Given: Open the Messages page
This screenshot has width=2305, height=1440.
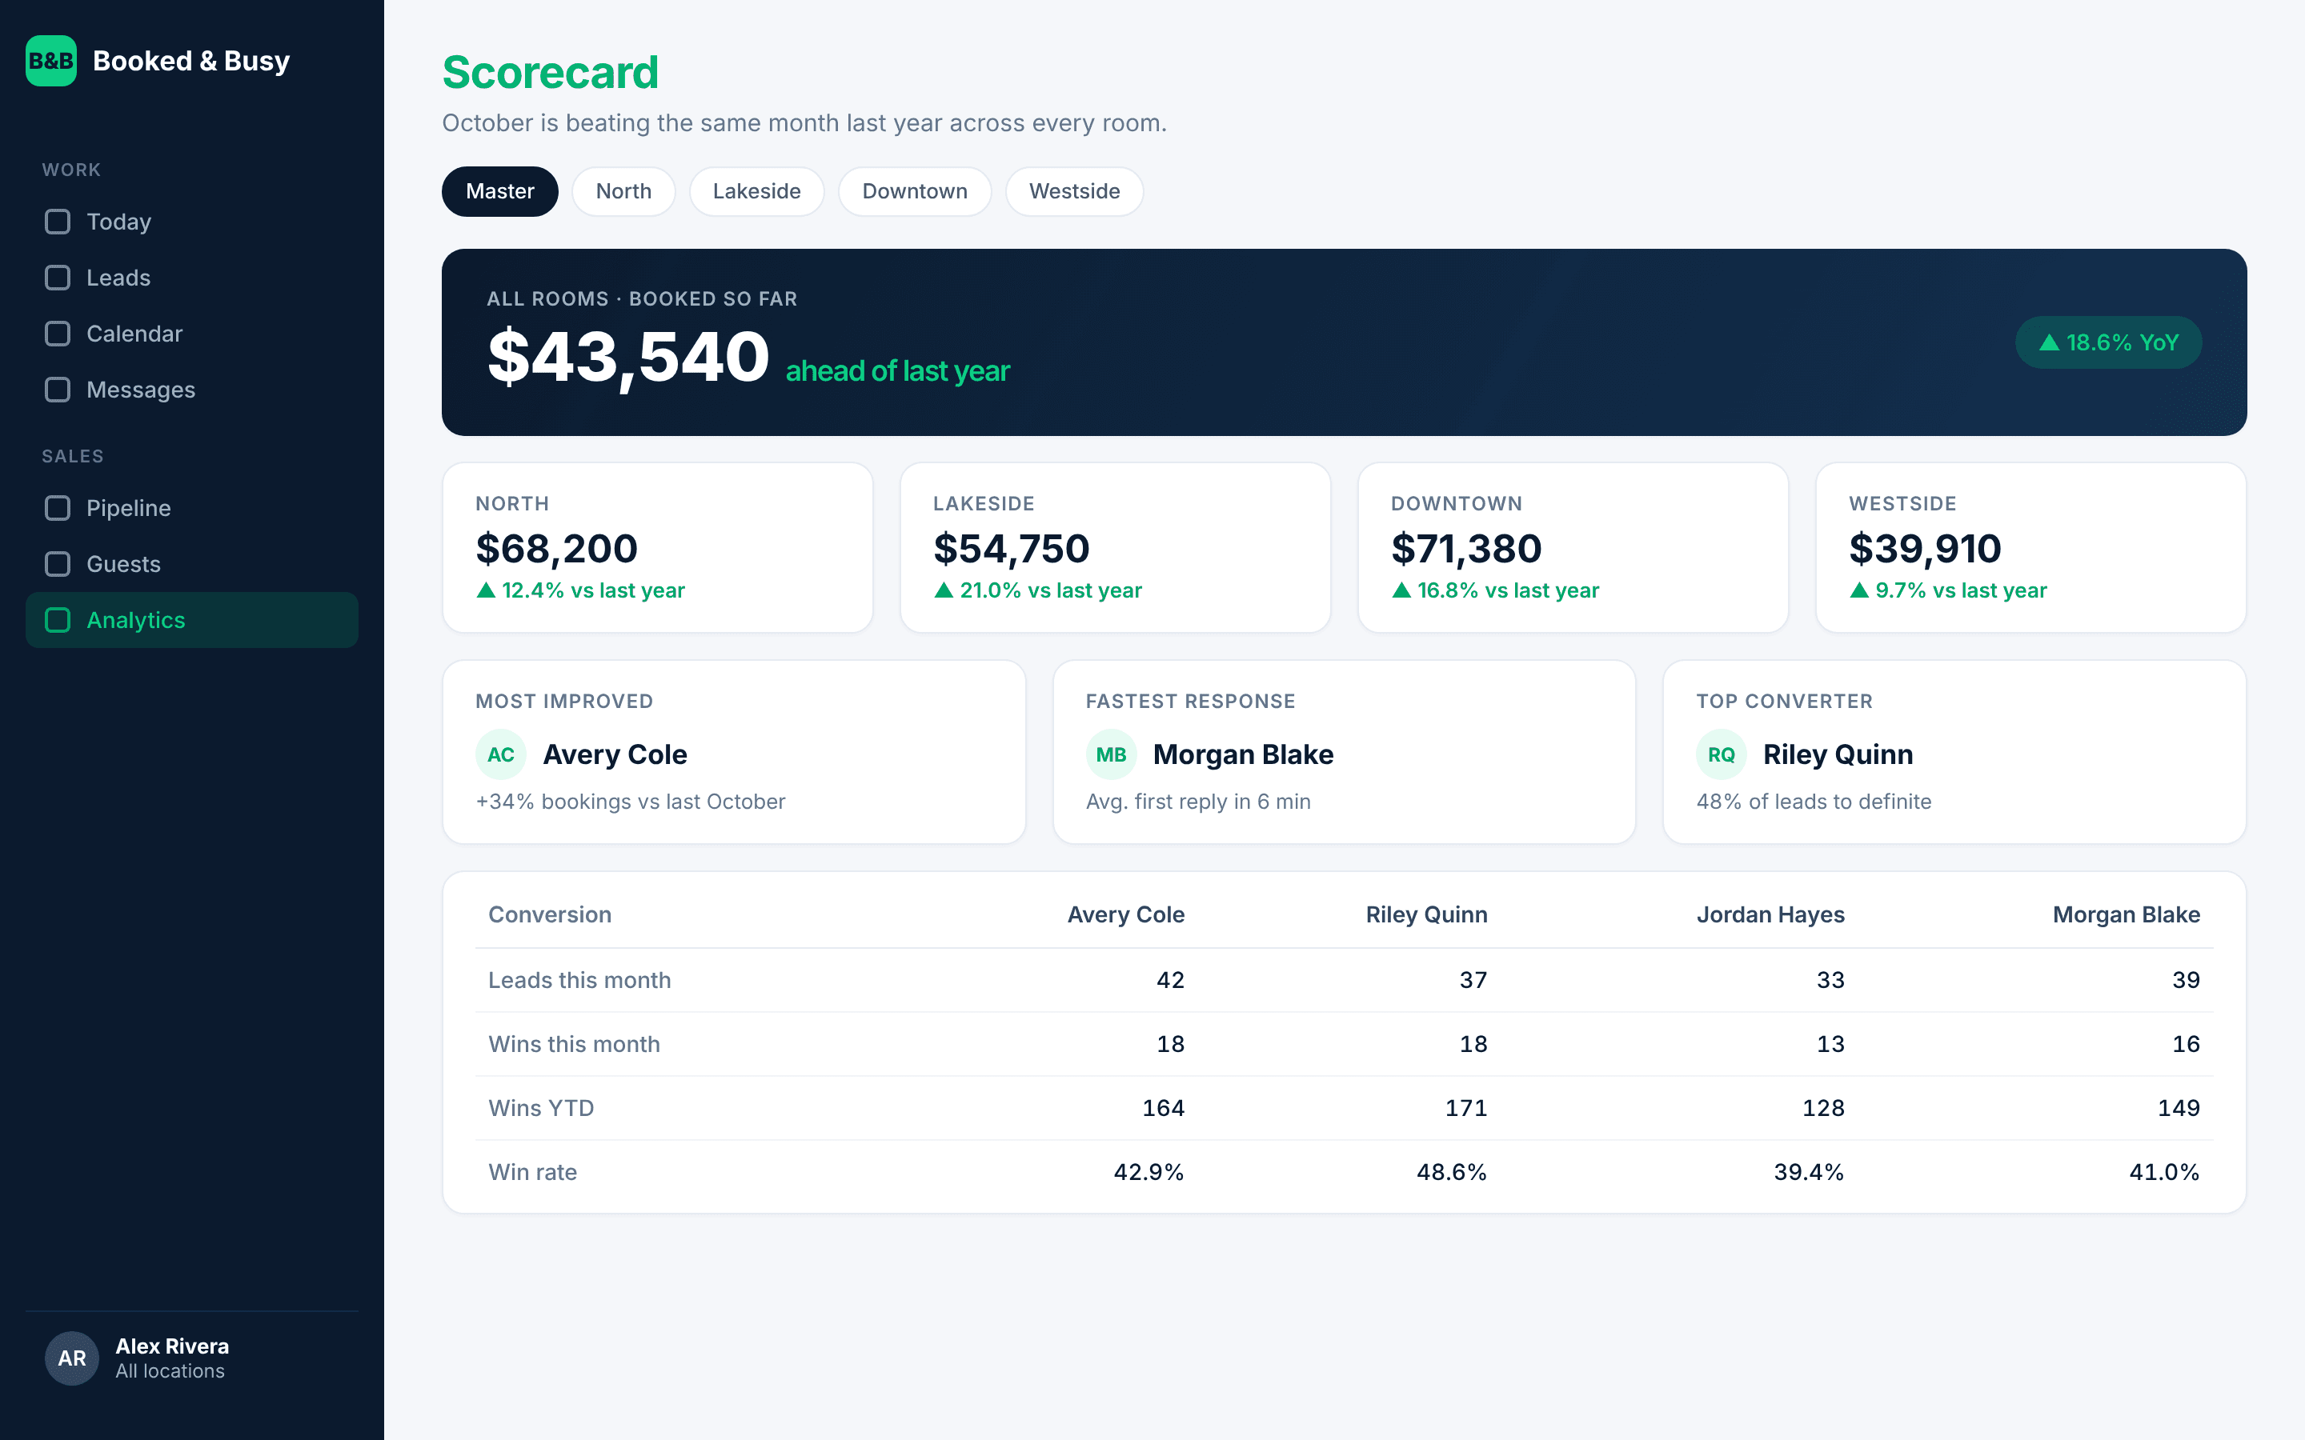Looking at the screenshot, I should point(191,390).
